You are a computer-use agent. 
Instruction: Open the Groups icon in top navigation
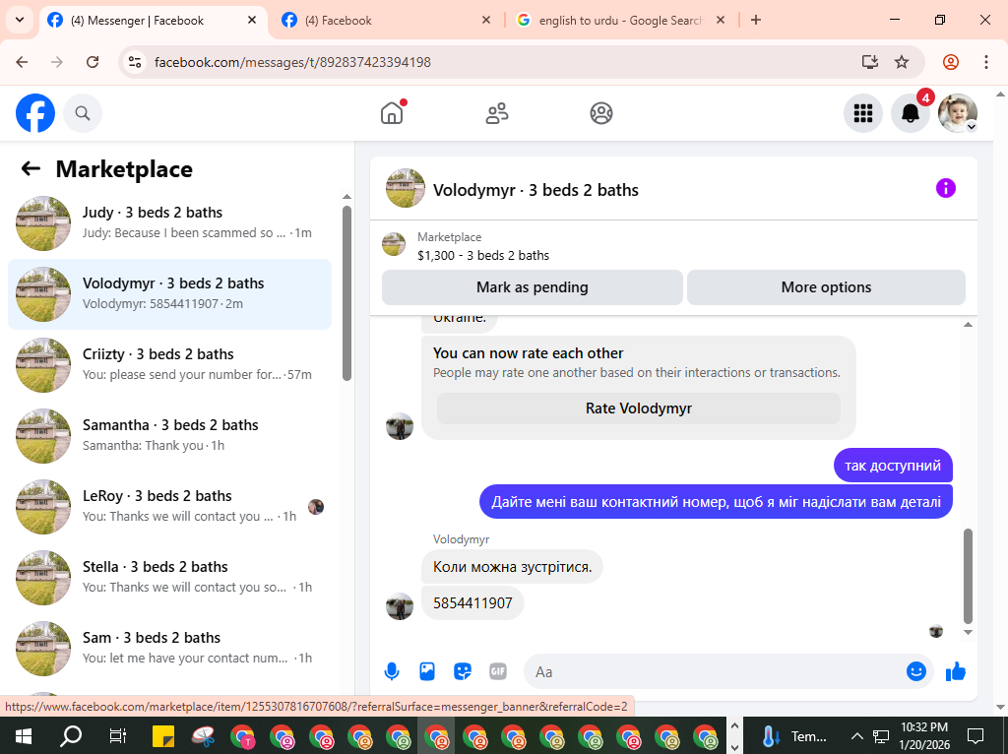point(601,113)
